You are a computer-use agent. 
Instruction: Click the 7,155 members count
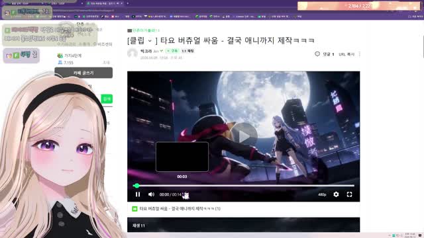tap(68, 63)
